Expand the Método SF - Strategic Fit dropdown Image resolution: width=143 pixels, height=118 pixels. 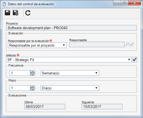[69, 60]
